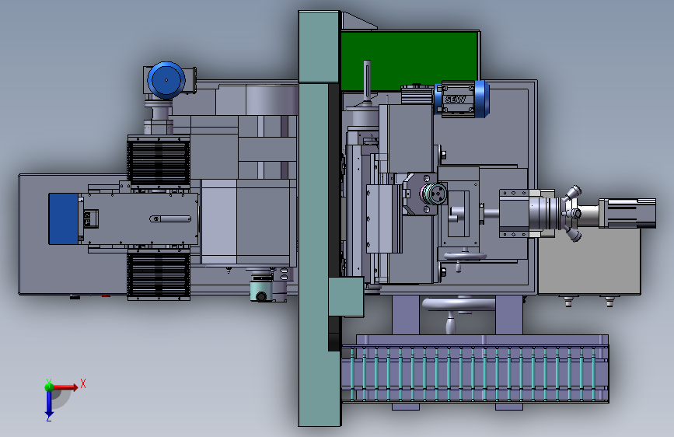Pick the light gray box at right
The height and width of the screenshot is (437, 674).
(589, 261)
